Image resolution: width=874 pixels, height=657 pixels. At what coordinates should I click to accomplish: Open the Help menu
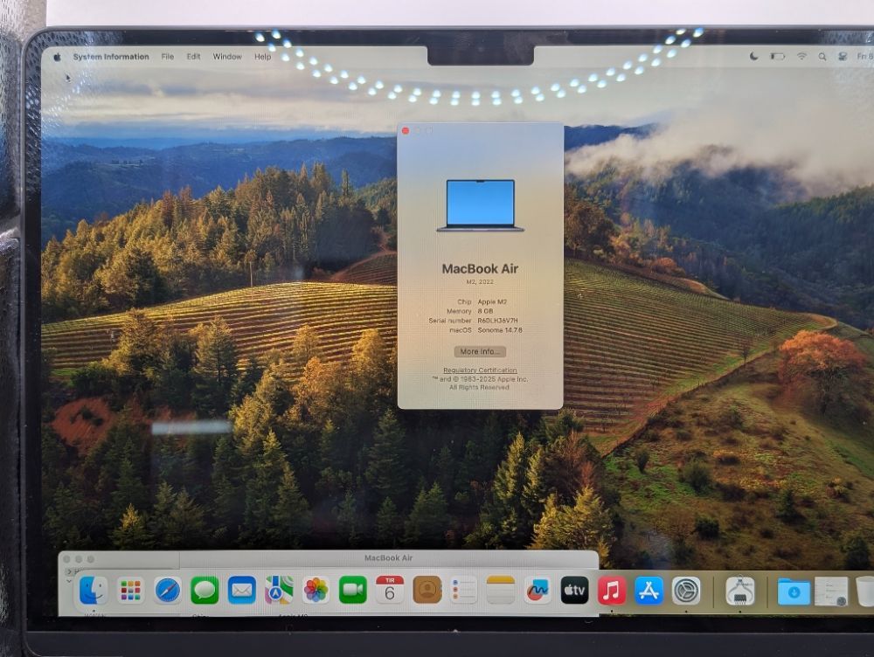click(x=262, y=57)
